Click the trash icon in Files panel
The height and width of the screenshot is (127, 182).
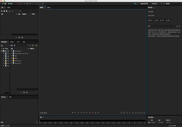click(x=13, y=11)
